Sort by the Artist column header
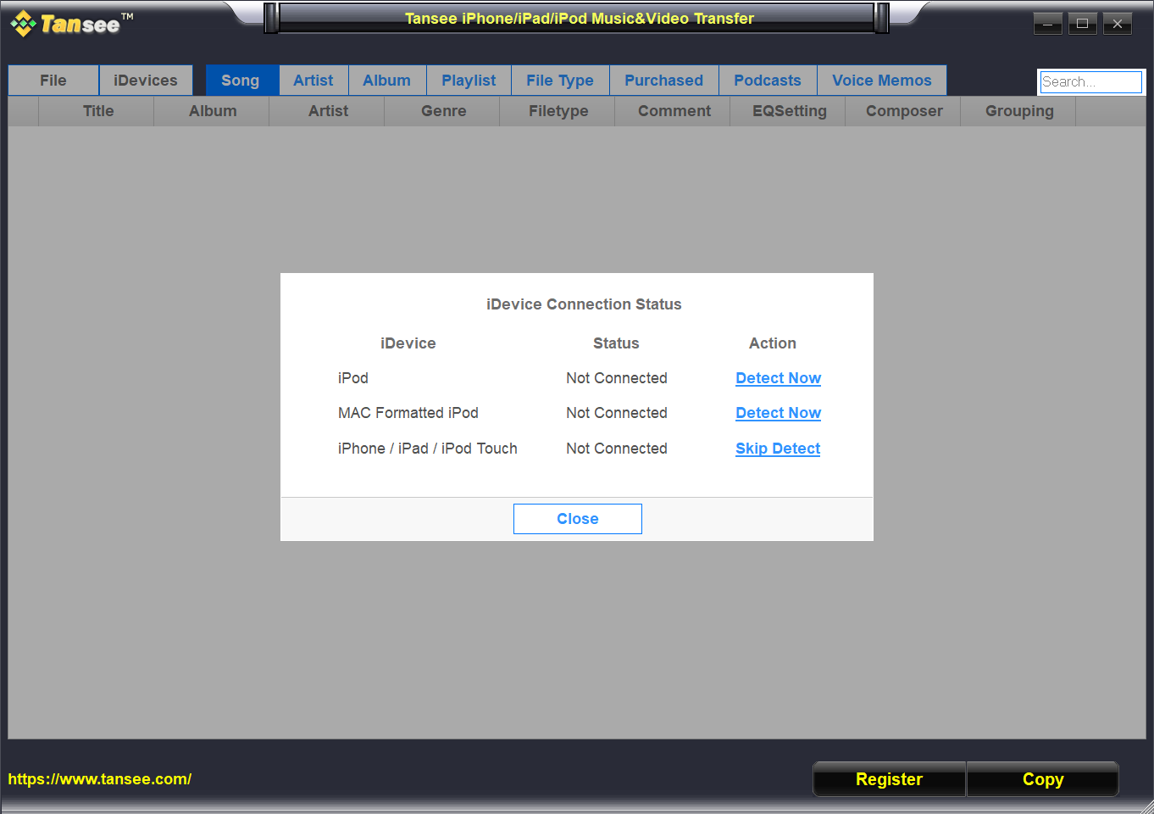Image resolution: width=1154 pixels, height=814 pixels. click(327, 111)
